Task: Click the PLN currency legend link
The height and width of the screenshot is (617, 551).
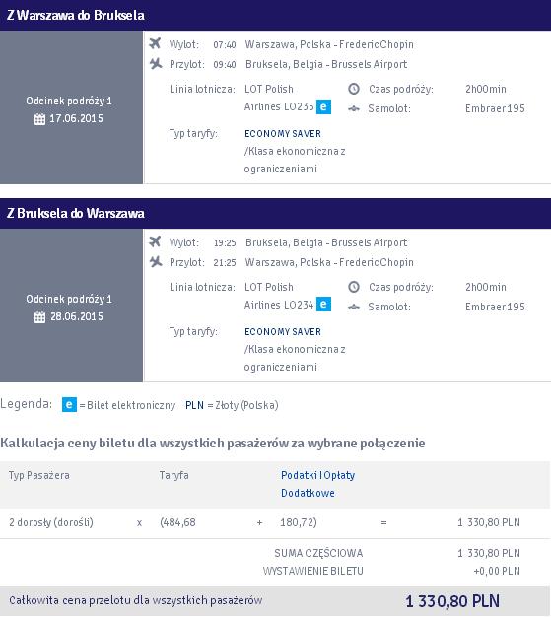Action: pos(194,405)
